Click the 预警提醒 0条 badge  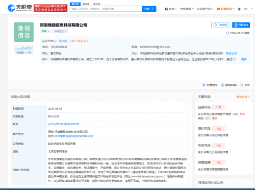pos(219,162)
